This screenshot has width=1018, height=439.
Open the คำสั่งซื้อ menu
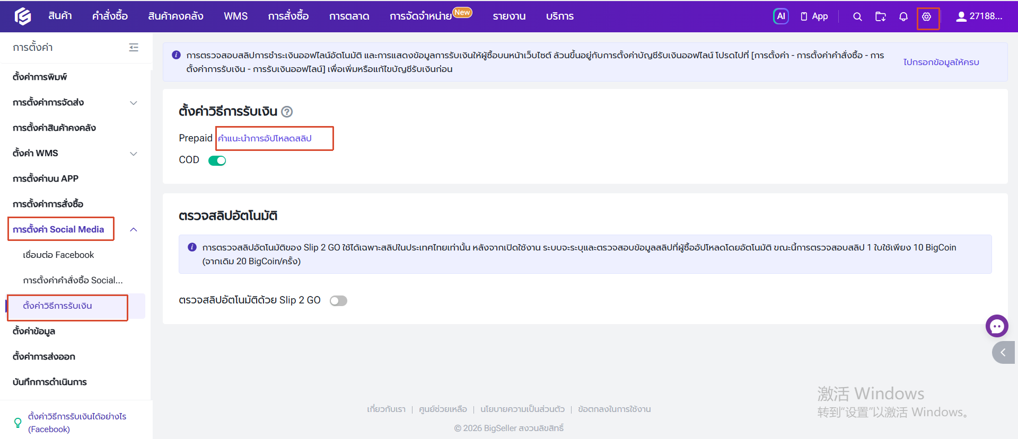(110, 16)
